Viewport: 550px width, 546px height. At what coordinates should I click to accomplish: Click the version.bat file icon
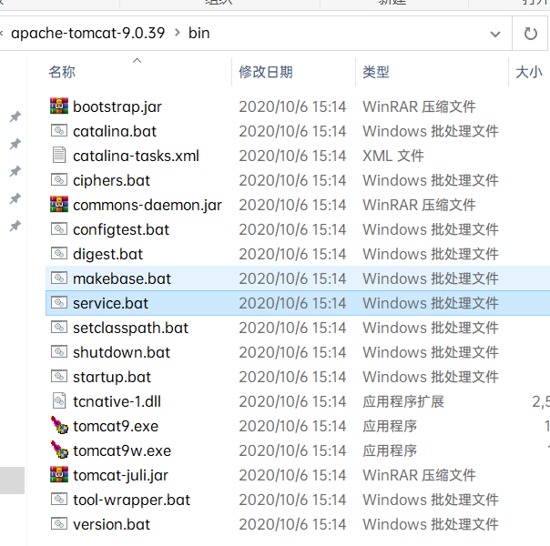click(x=59, y=523)
